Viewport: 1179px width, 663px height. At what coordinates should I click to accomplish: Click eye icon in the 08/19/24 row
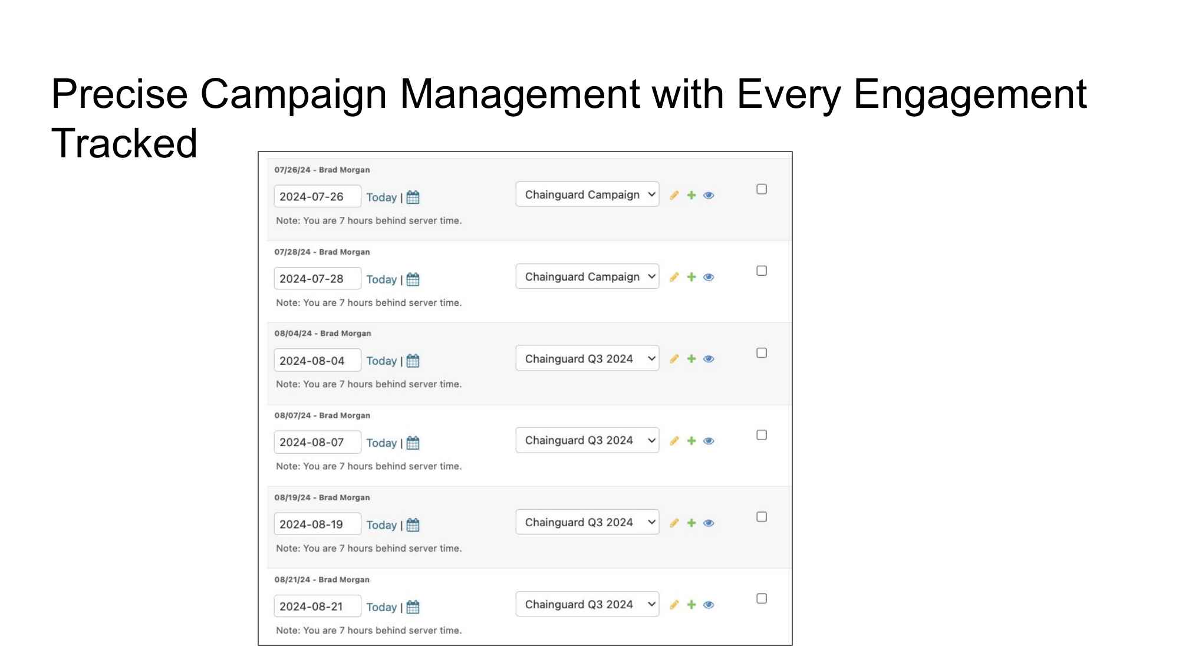(709, 523)
